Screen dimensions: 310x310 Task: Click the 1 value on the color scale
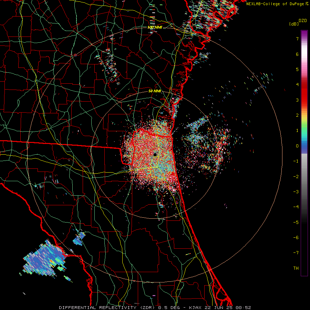(297, 131)
